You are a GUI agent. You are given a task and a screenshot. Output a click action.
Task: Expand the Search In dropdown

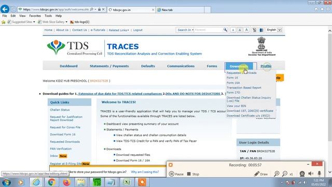186,30
